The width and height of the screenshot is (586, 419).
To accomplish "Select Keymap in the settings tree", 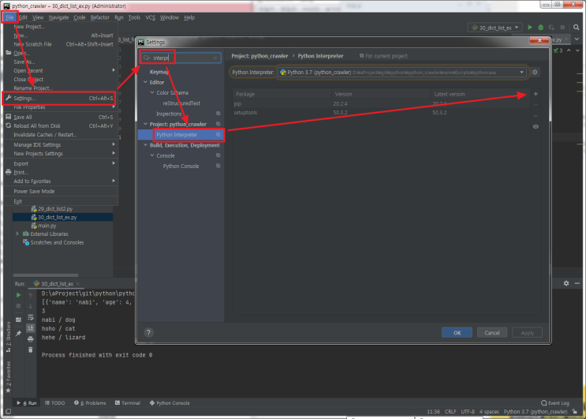I will pos(159,72).
